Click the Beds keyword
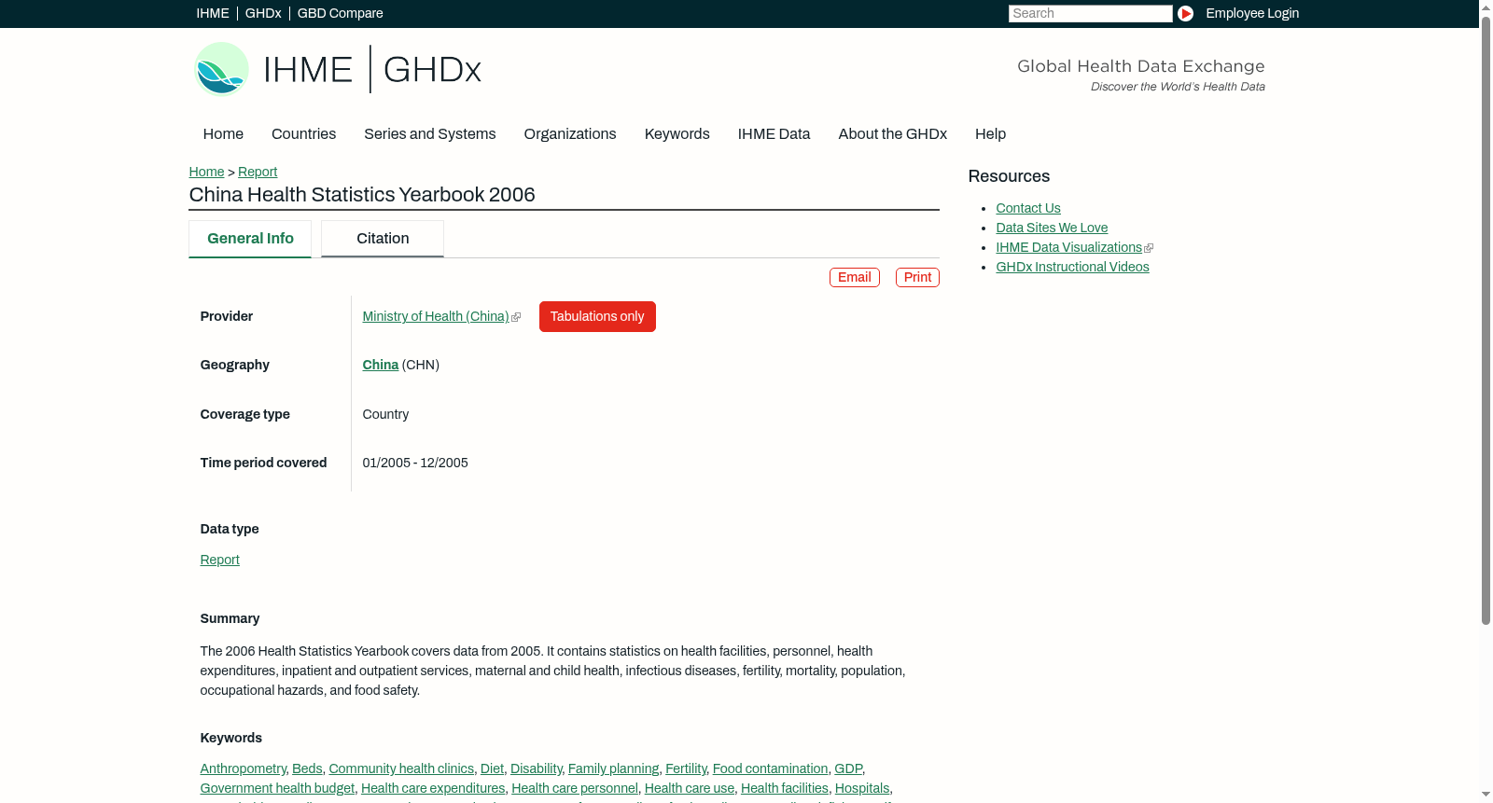The width and height of the screenshot is (1493, 803). (307, 768)
